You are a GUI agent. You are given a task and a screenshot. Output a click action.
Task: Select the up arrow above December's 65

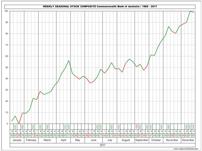tap(194, 127)
